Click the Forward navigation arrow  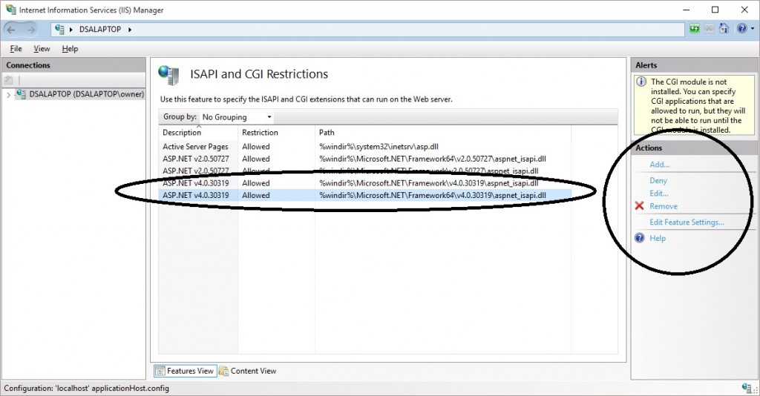30,30
